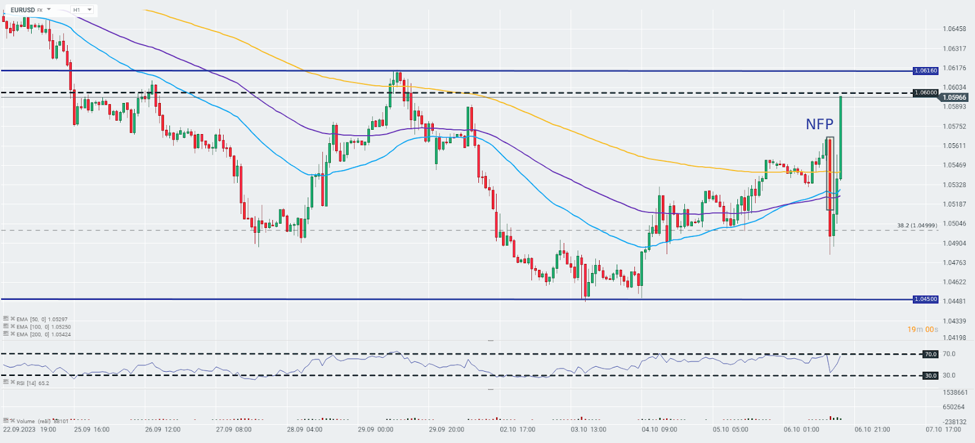This screenshot has width=975, height=443.
Task: Click the 1.06317 price axis value
Action: 954,49
